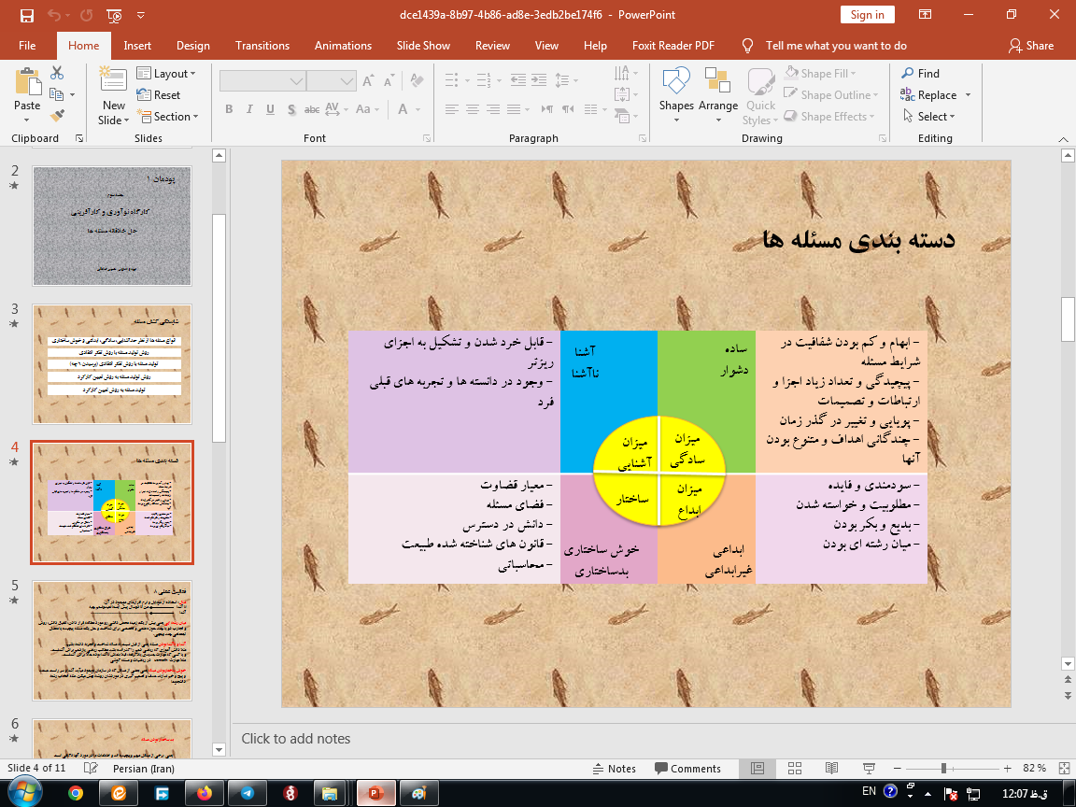Click the Cut scissors icon
This screenshot has height=807, width=1076.
[x=57, y=73]
